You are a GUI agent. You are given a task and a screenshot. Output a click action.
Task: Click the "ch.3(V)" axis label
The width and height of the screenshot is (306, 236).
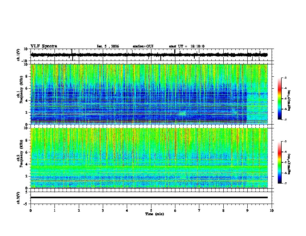pos(19,198)
